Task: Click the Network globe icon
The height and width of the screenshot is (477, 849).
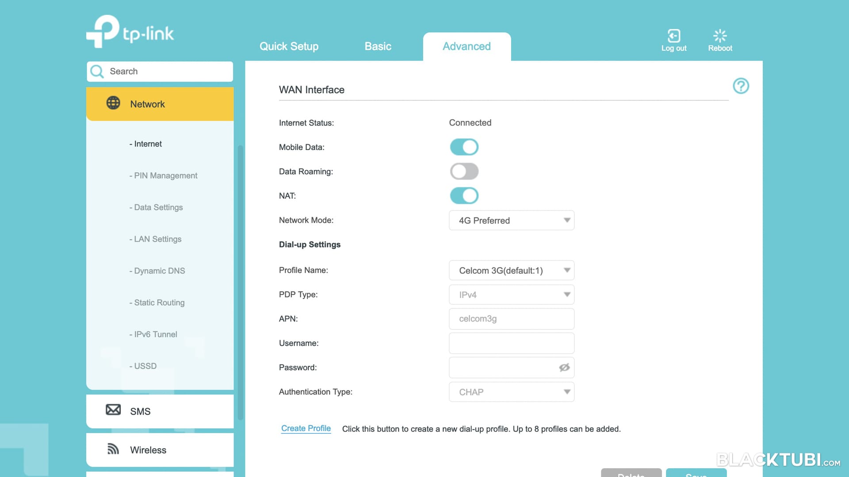Action: click(x=113, y=103)
